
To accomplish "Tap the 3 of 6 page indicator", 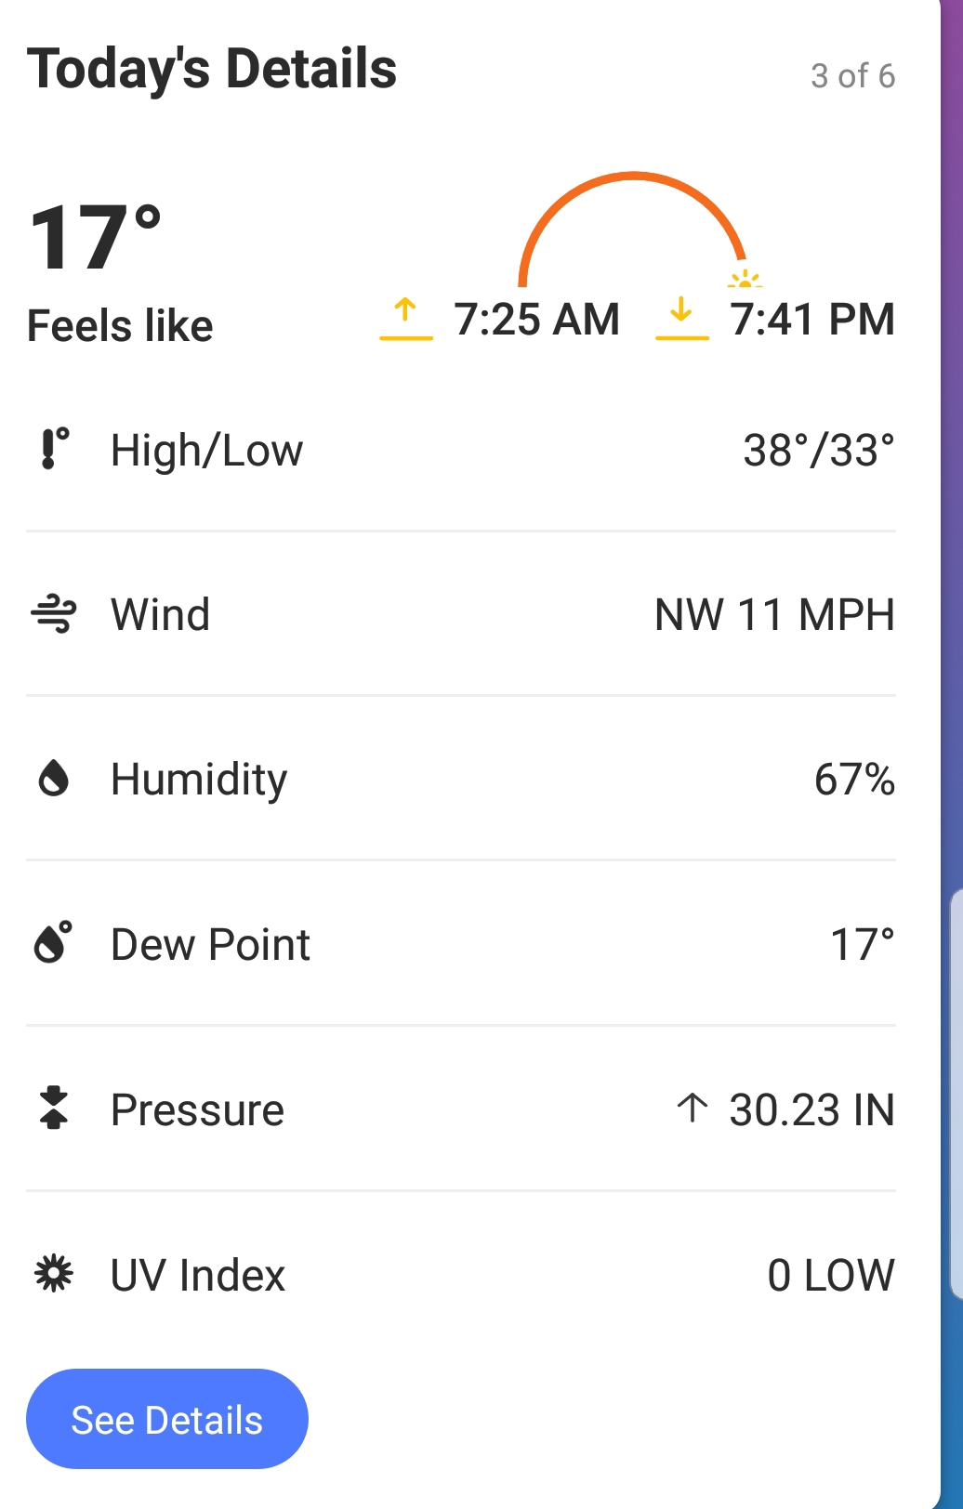I will click(x=852, y=76).
